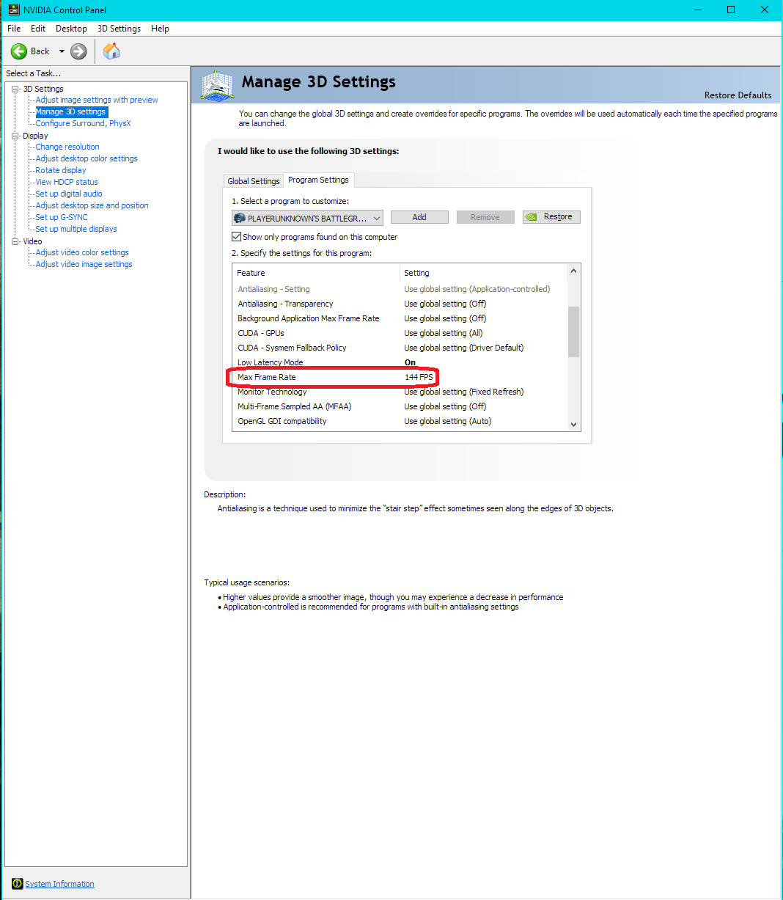Collapse the Display tree node
This screenshot has width=783, height=900.
click(x=15, y=136)
